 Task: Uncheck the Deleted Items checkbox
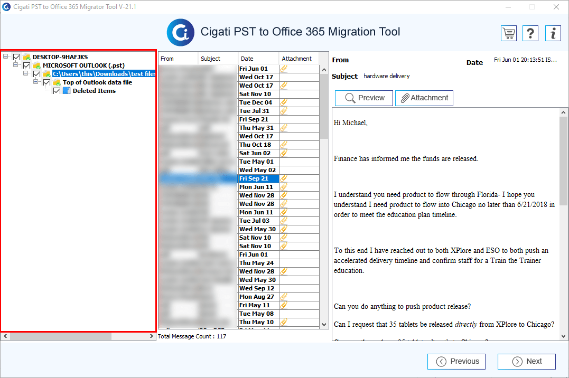[x=57, y=91]
